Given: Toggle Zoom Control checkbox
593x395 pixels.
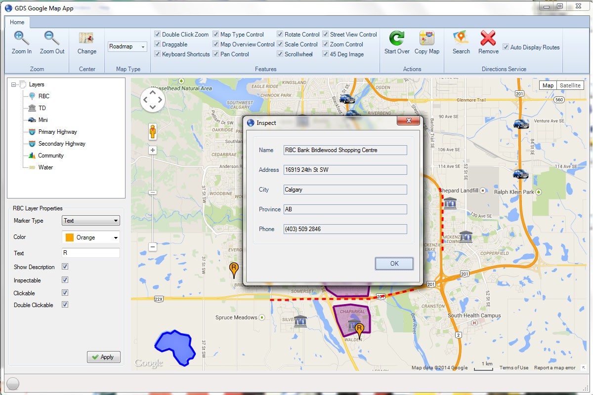Looking at the screenshot, I should 326,44.
